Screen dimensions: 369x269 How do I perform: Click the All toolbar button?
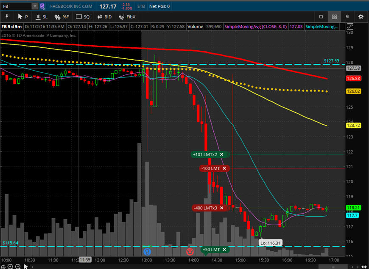347,16
